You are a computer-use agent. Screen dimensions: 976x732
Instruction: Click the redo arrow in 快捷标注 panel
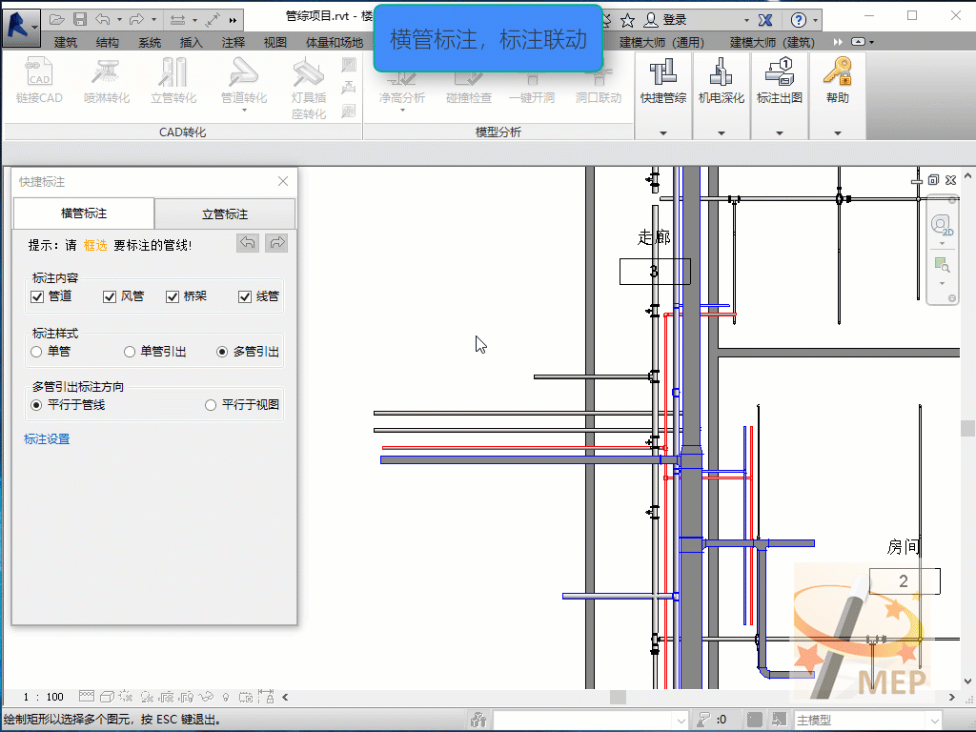[x=276, y=243]
